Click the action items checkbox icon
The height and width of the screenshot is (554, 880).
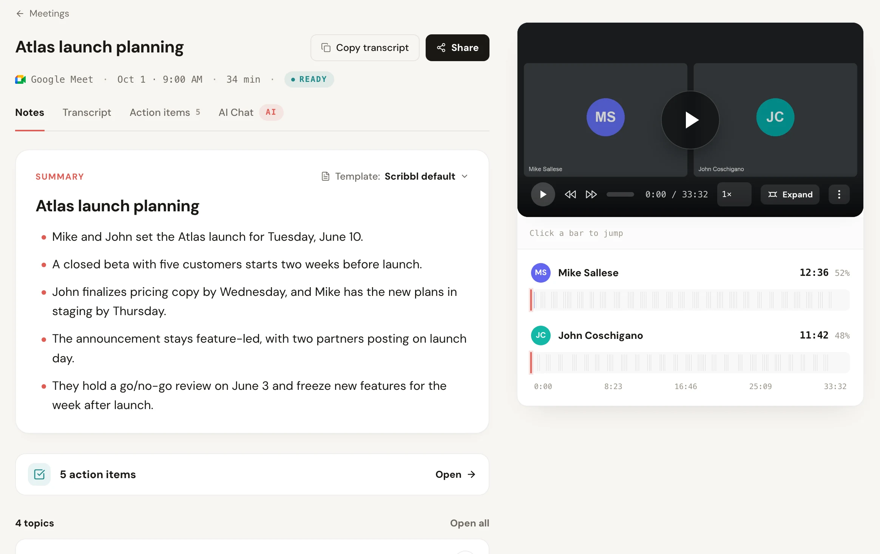pos(39,474)
